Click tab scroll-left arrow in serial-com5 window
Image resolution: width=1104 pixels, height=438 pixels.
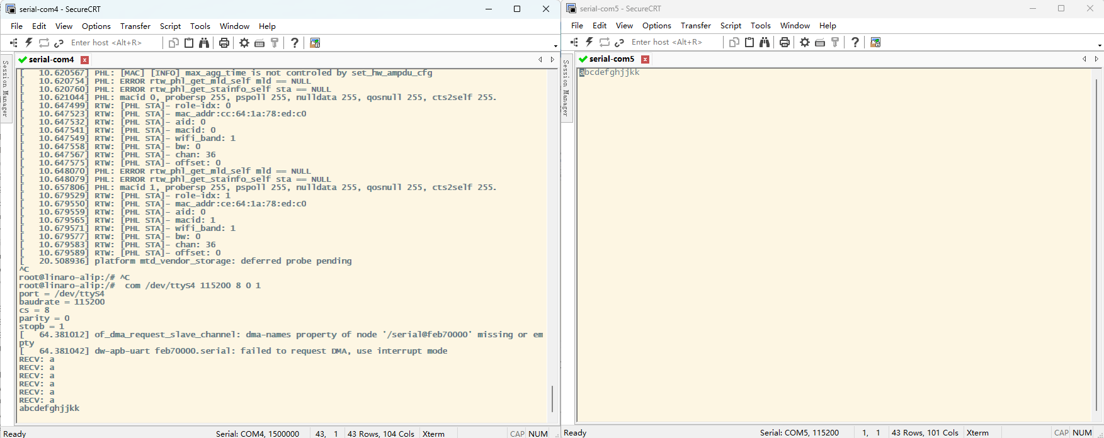click(1084, 59)
